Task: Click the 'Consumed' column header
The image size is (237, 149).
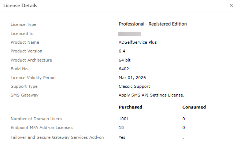Action: pyautogui.click(x=194, y=107)
